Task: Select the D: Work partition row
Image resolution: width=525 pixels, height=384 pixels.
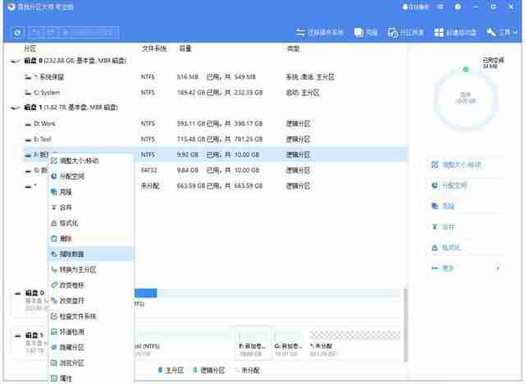Action: pos(214,124)
